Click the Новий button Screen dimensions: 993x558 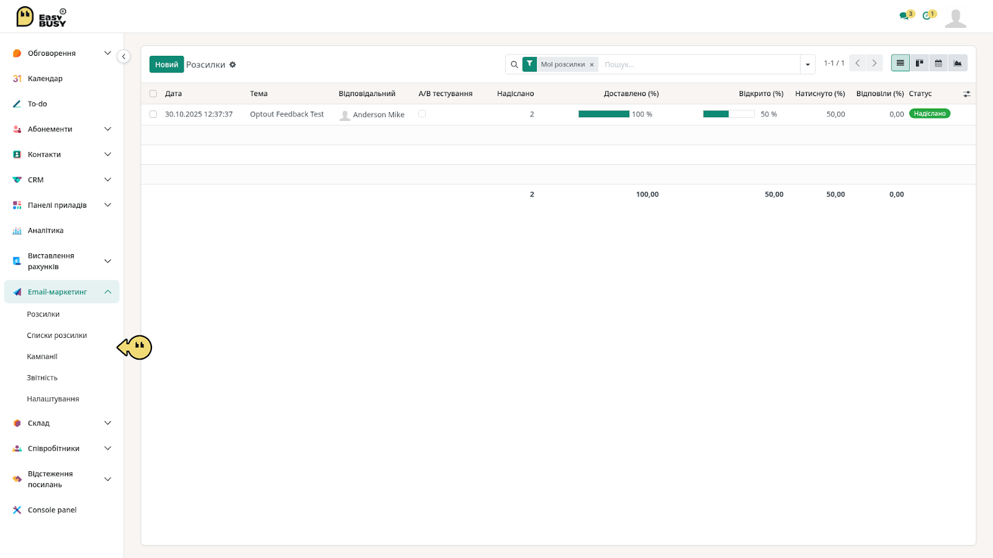166,64
